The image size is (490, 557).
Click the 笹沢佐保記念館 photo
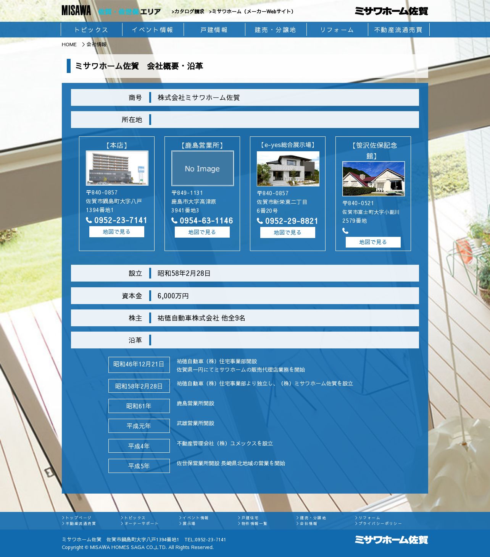(x=373, y=179)
